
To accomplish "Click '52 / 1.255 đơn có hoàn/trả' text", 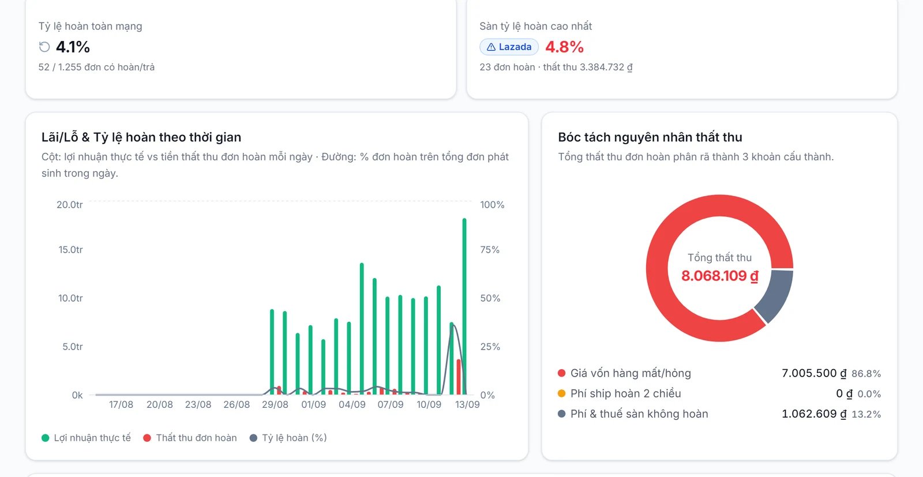I will (x=96, y=67).
